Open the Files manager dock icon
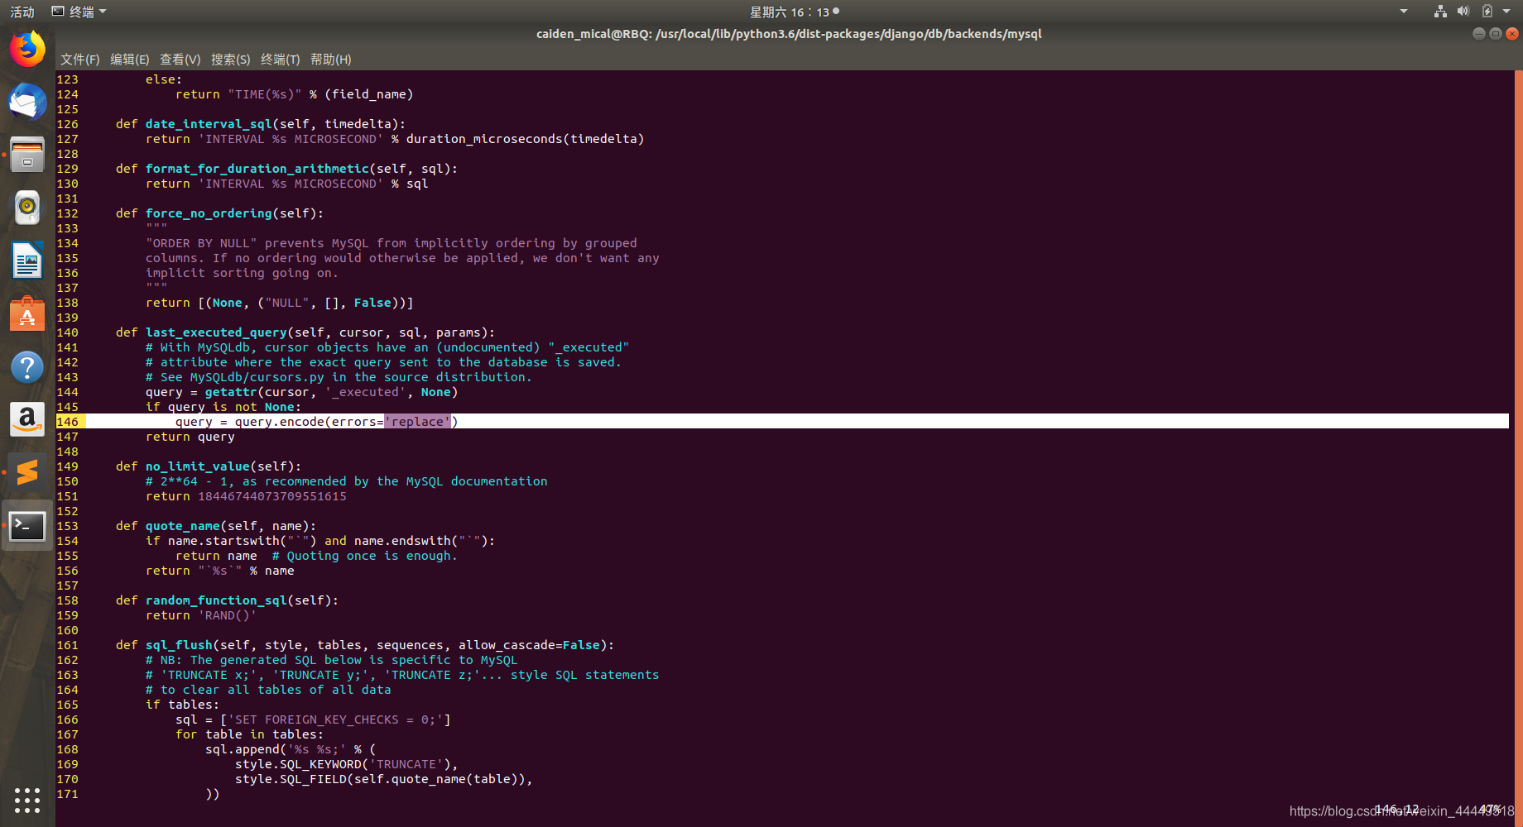 point(27,155)
